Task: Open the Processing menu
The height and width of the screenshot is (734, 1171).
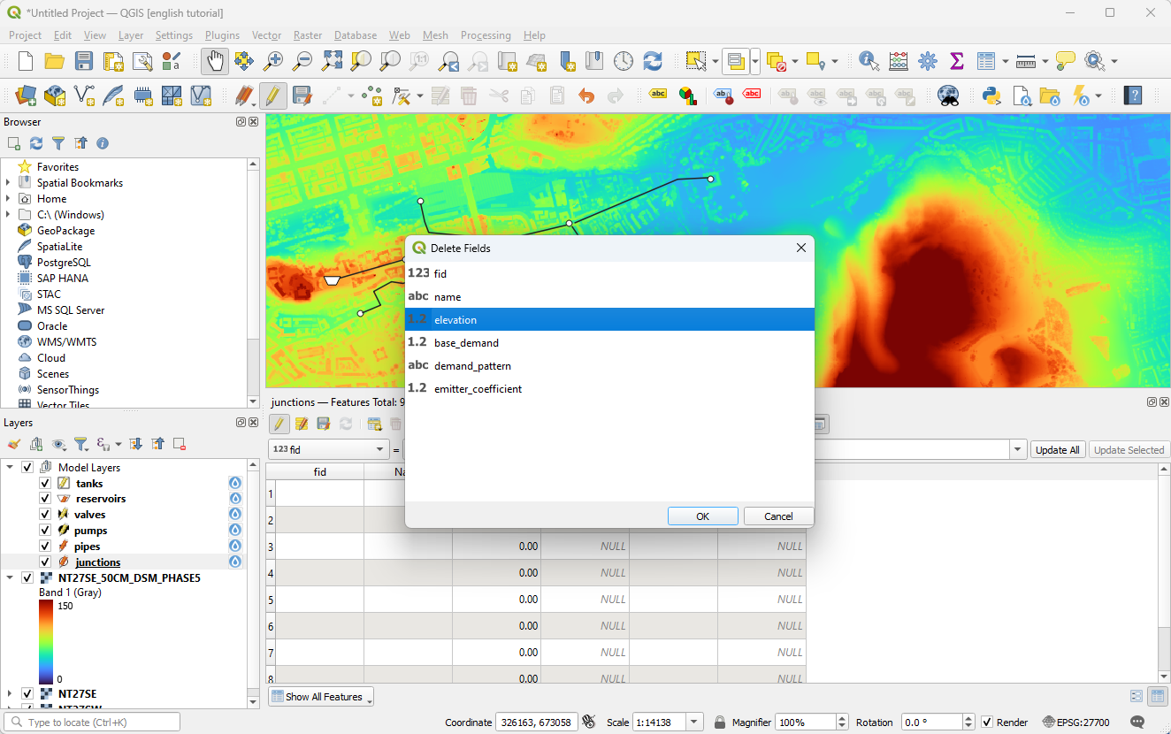Action: 485,35
